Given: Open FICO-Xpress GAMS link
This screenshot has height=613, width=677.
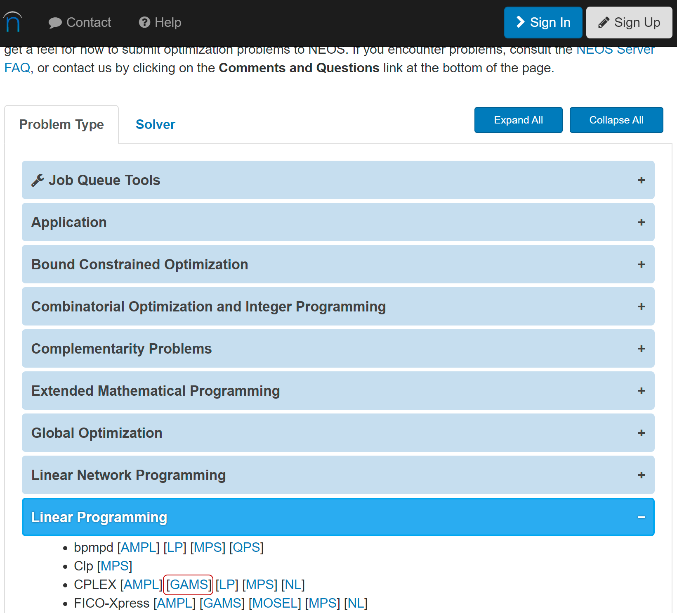Looking at the screenshot, I should coord(222,603).
